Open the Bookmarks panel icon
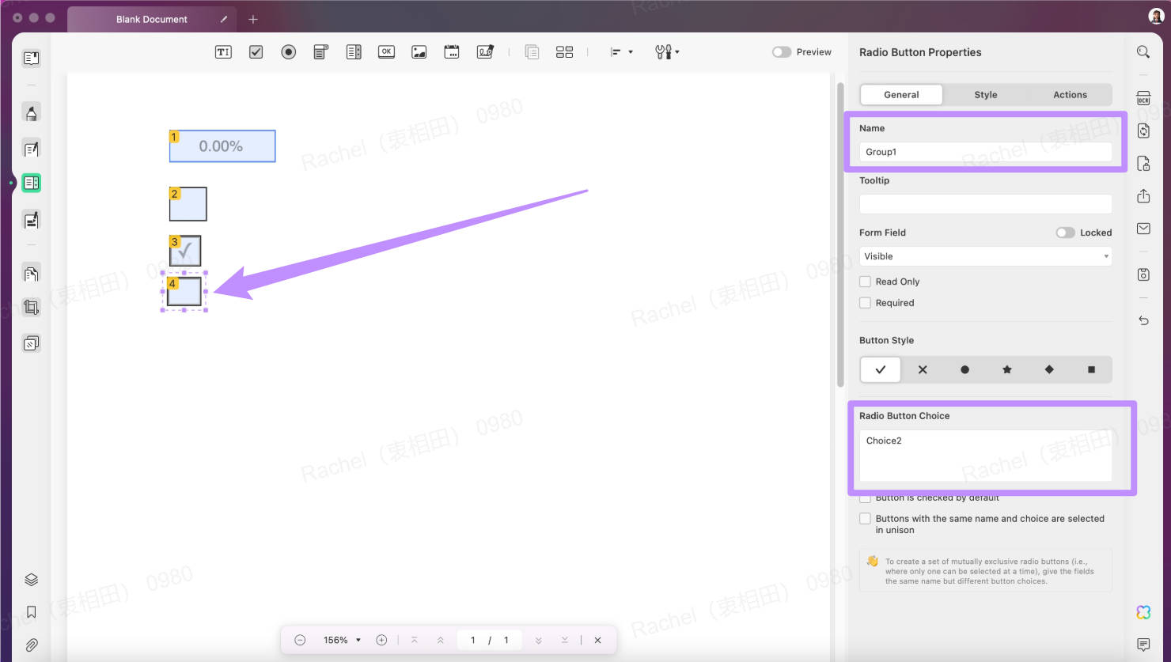1171x662 pixels. click(32, 612)
